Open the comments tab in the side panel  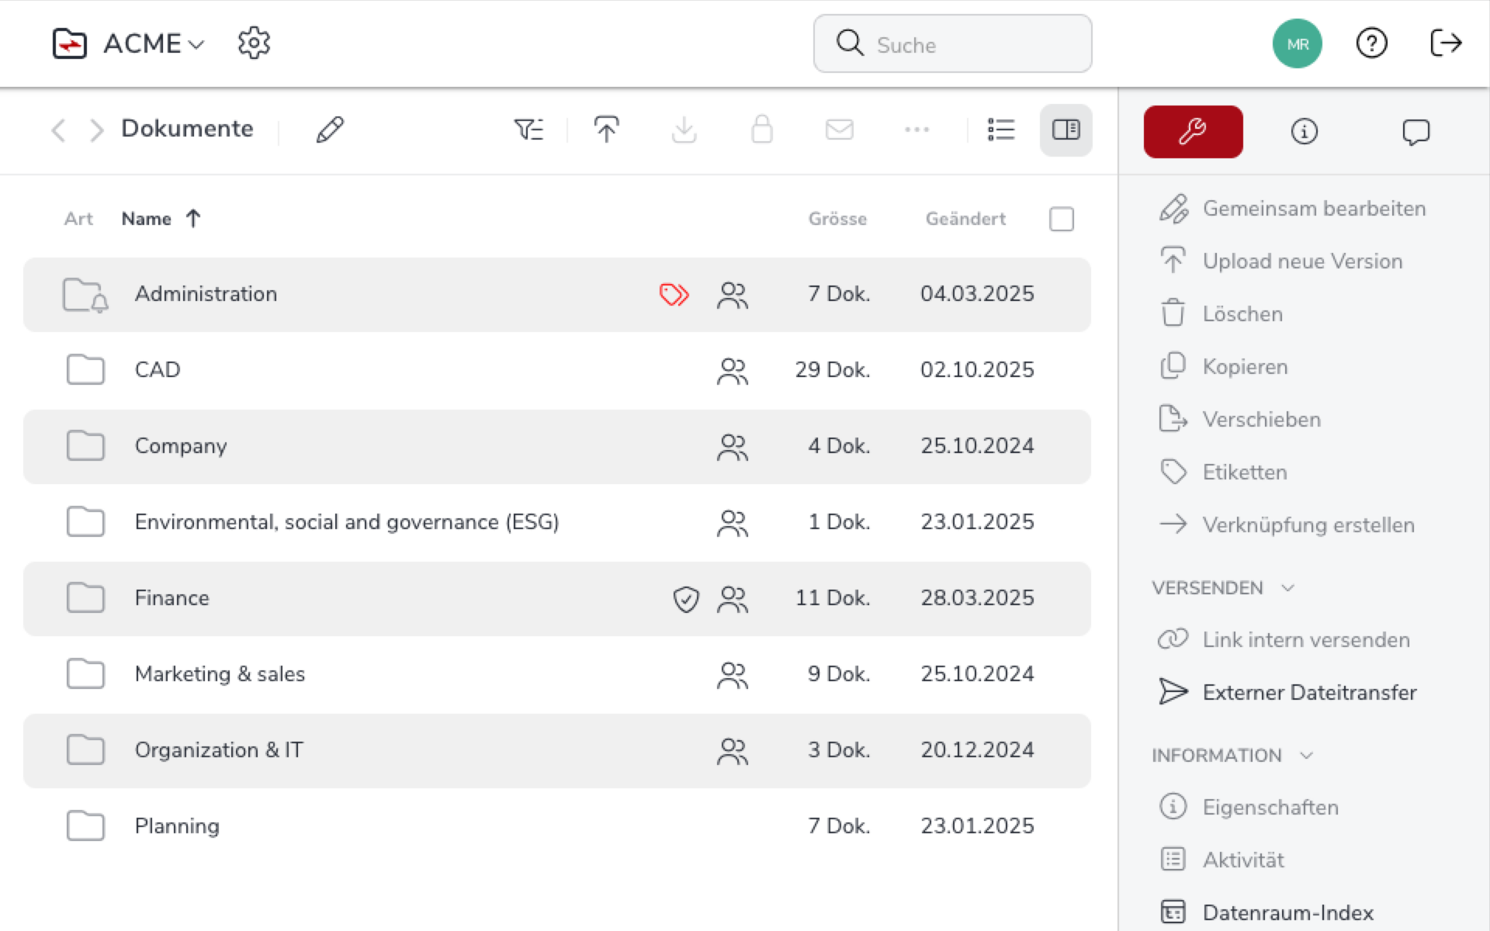click(1415, 132)
